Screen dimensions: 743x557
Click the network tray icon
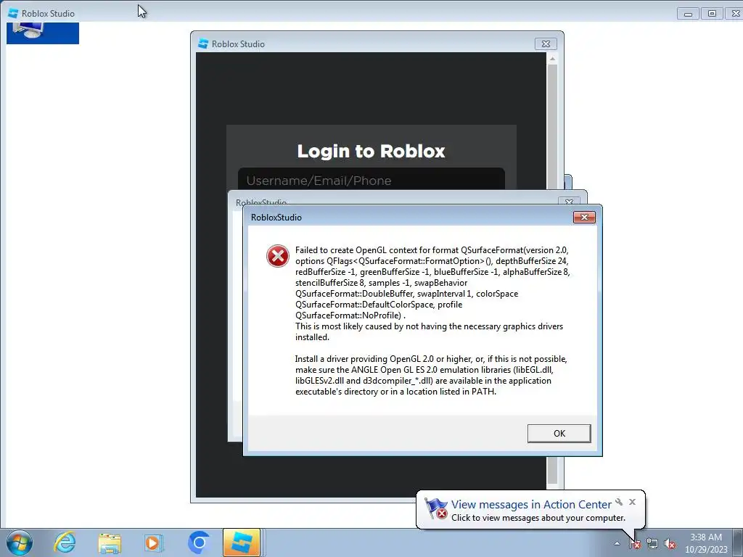tap(652, 543)
